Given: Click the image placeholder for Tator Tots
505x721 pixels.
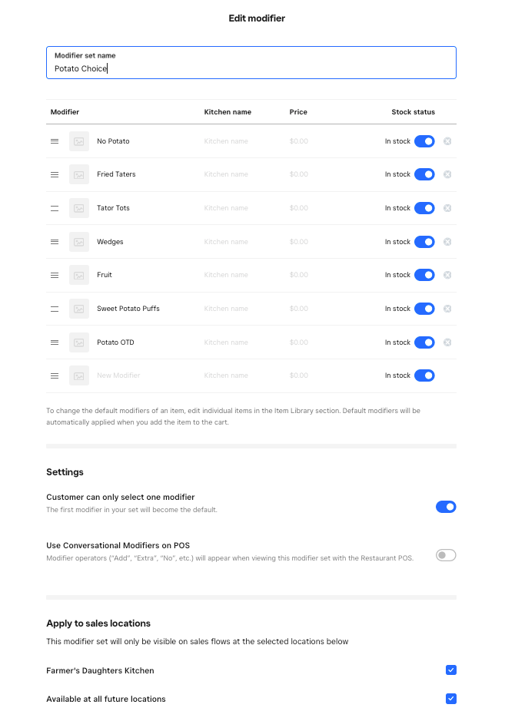Looking at the screenshot, I should tap(78, 208).
